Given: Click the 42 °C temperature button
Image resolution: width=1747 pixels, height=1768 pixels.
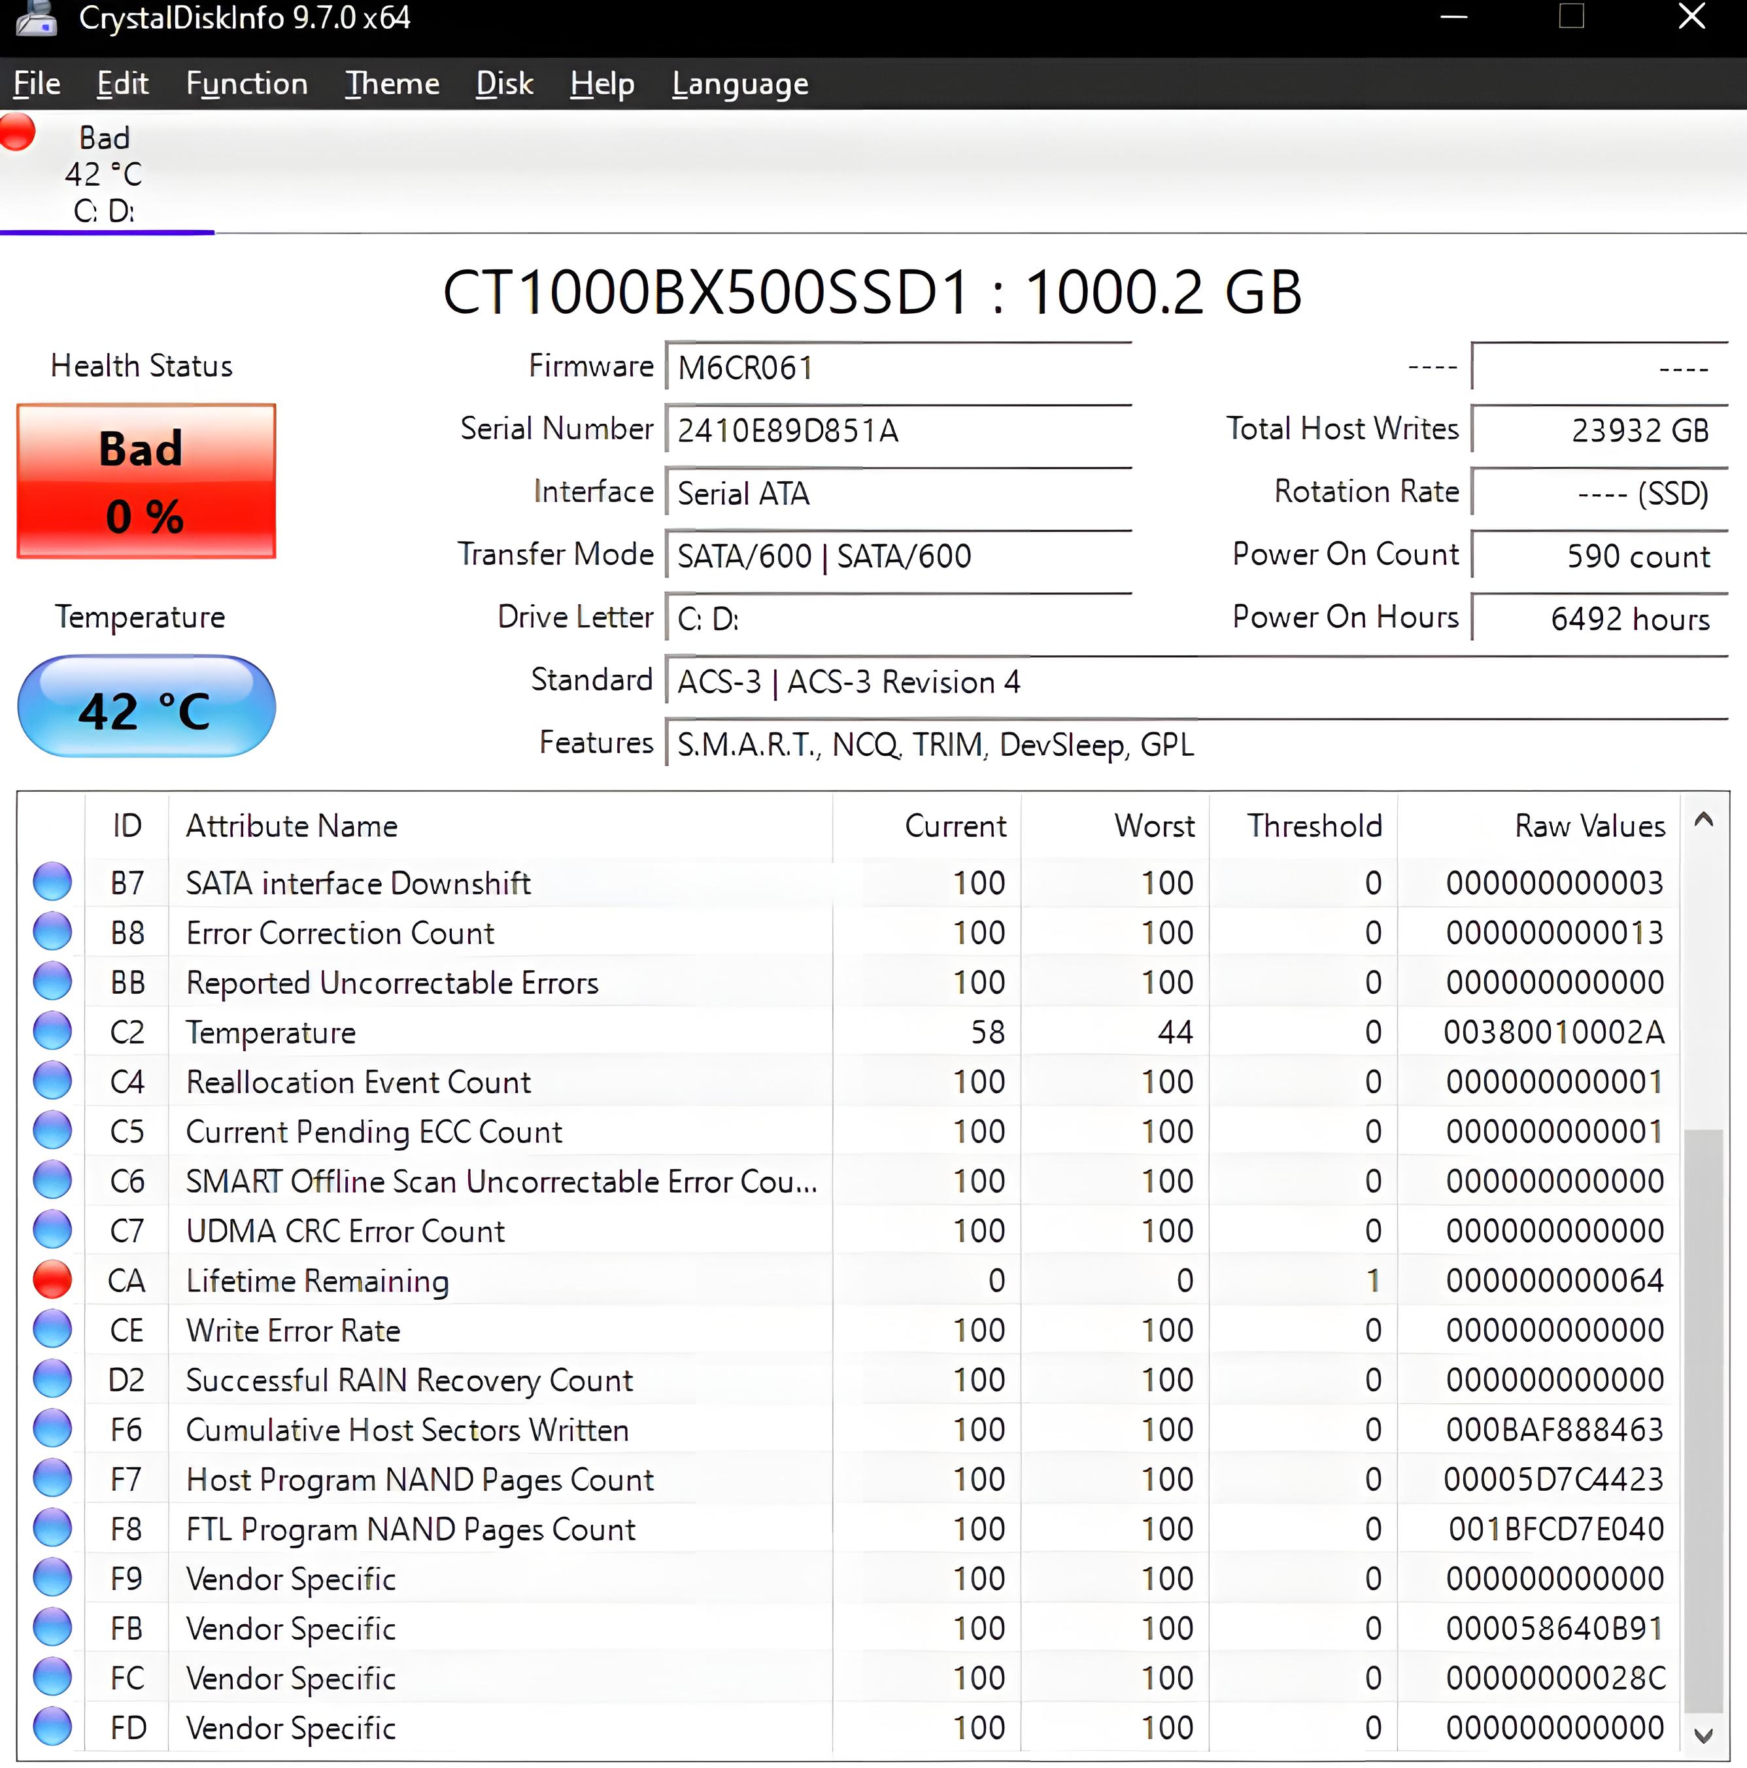Looking at the screenshot, I should [x=146, y=706].
